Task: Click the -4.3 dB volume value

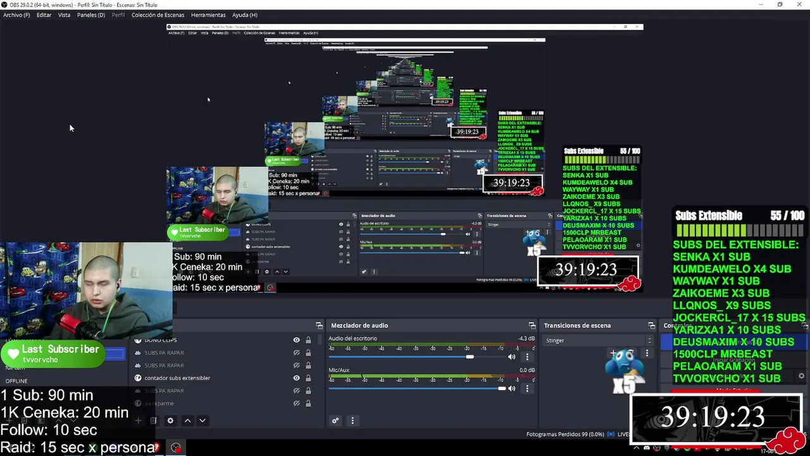Action: point(526,338)
